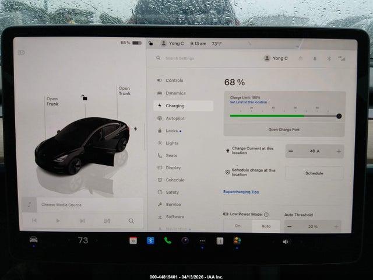Tap the 73°F outside temperature
Image resolution: width=373 pixels, height=280 pixels.
(x=217, y=44)
